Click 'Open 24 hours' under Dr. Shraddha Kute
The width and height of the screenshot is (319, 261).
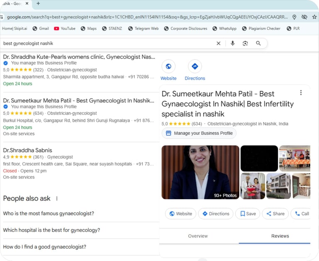(17, 84)
